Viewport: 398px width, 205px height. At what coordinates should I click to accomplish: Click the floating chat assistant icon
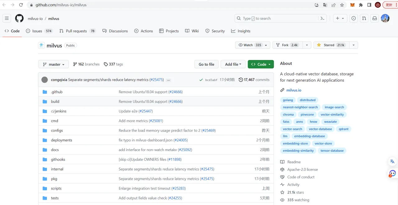coord(392,173)
